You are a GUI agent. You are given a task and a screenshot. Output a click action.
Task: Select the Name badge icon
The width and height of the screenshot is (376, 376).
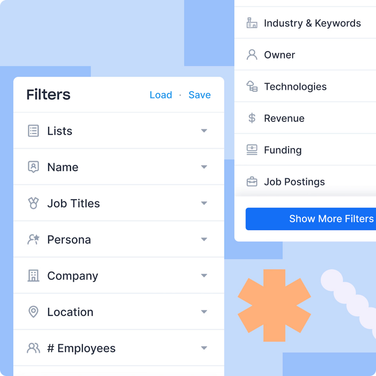click(33, 167)
